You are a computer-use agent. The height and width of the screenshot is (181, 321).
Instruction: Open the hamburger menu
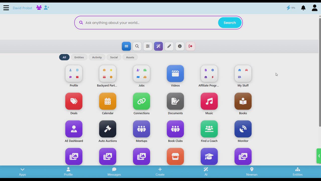[x=6, y=8]
